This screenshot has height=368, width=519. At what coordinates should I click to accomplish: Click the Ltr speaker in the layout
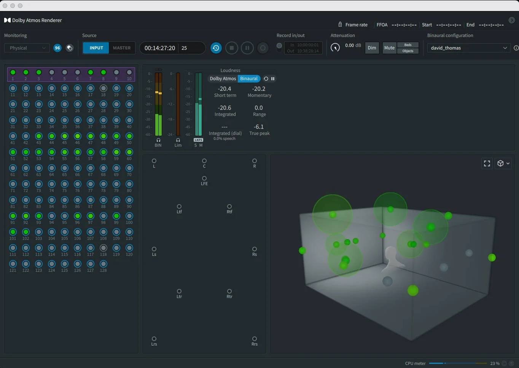tap(179, 291)
